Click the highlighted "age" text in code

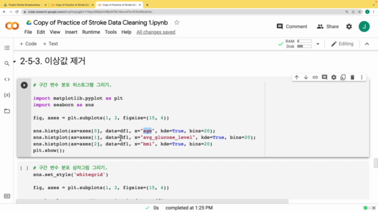pos(148,131)
